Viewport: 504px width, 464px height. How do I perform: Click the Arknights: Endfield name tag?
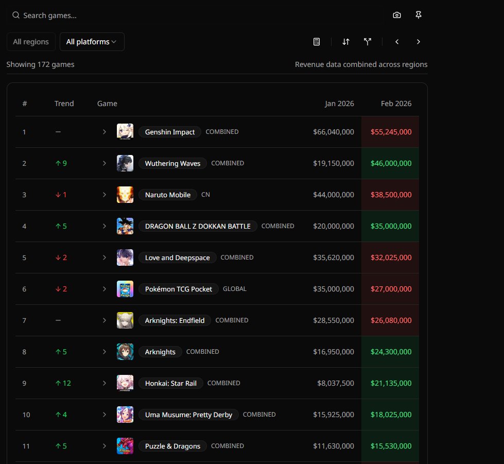click(x=175, y=320)
